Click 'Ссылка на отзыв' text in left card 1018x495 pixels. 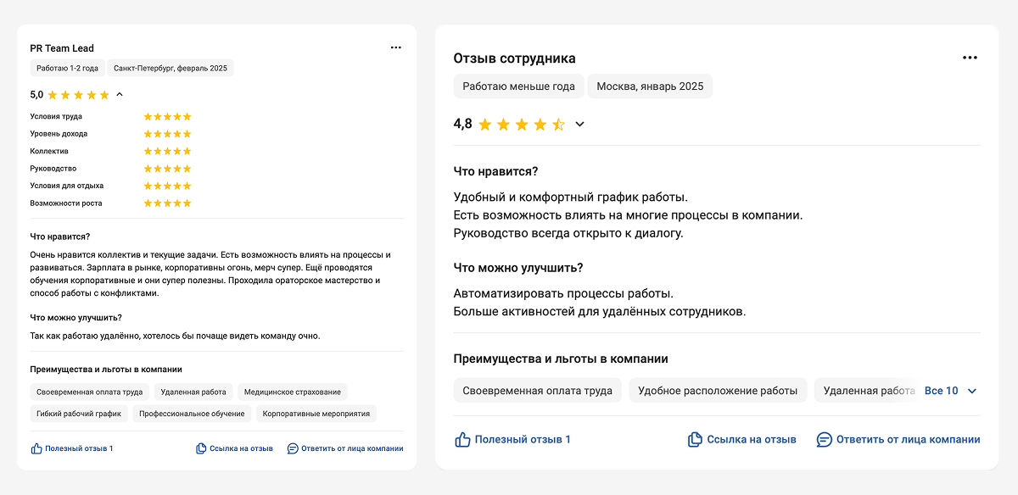(241, 448)
